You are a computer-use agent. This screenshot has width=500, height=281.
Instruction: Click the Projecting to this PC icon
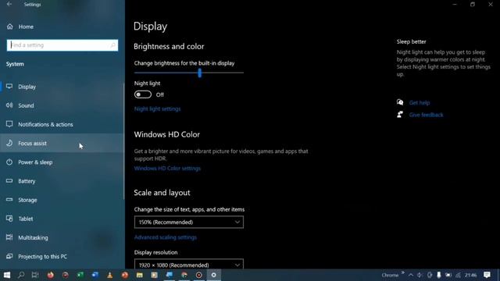(9, 256)
